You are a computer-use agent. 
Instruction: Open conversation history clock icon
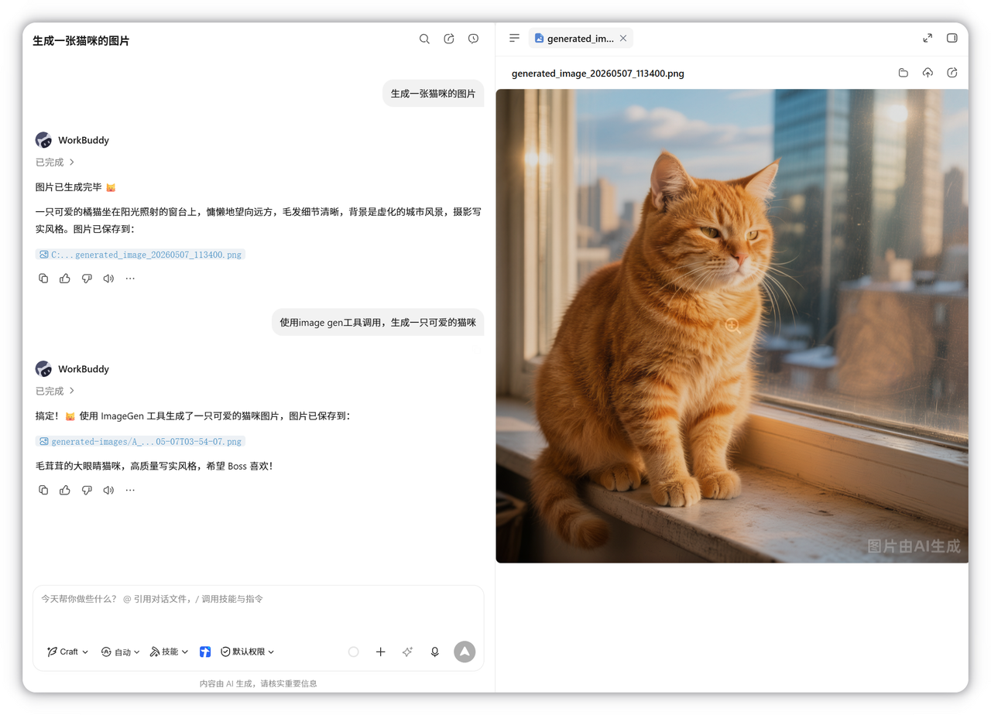474,39
